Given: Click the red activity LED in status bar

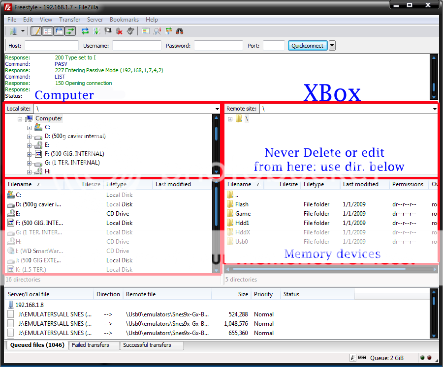Looking at the screenshot, I should (429, 358).
